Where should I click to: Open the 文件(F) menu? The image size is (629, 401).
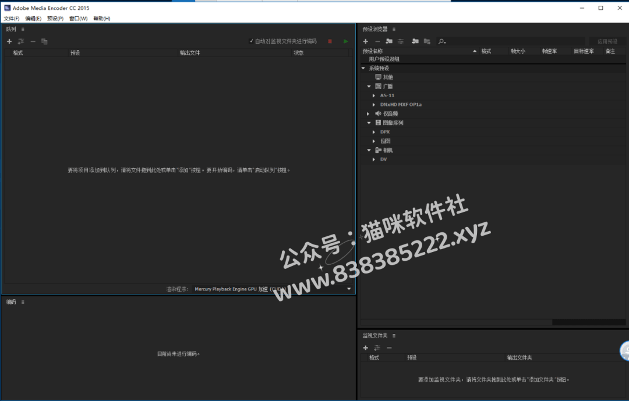[12, 19]
